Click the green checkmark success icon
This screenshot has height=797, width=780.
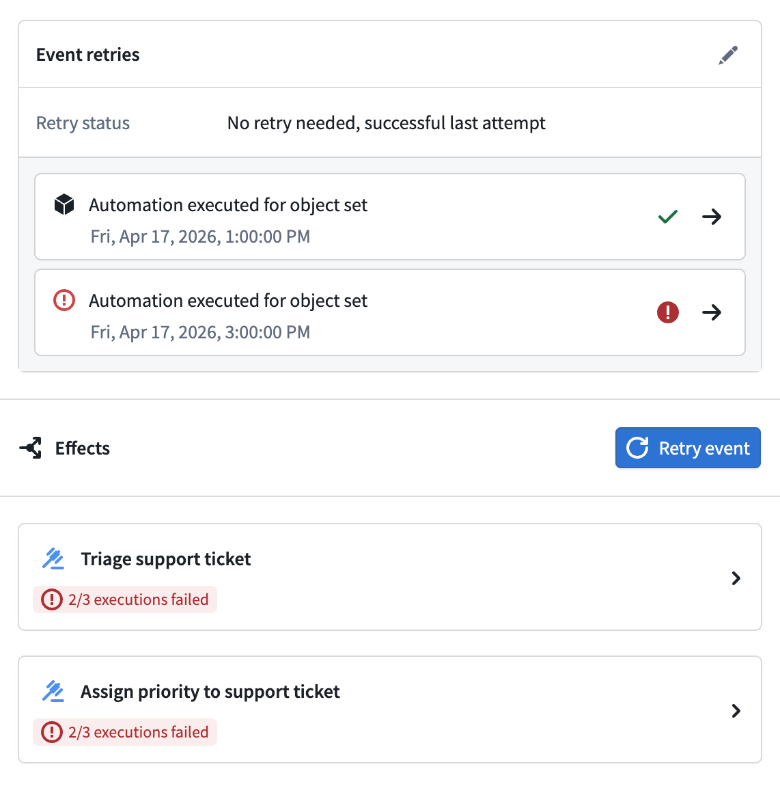point(668,217)
